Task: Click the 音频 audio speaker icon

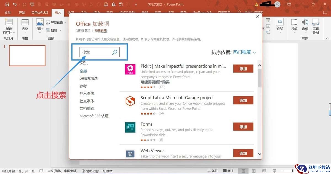Action: click(x=305, y=22)
